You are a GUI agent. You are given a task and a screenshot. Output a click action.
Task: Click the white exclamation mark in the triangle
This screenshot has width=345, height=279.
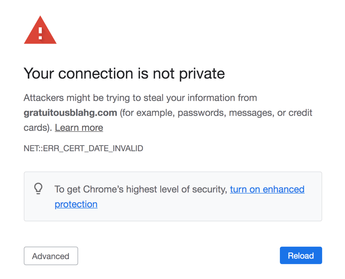pyautogui.click(x=40, y=33)
